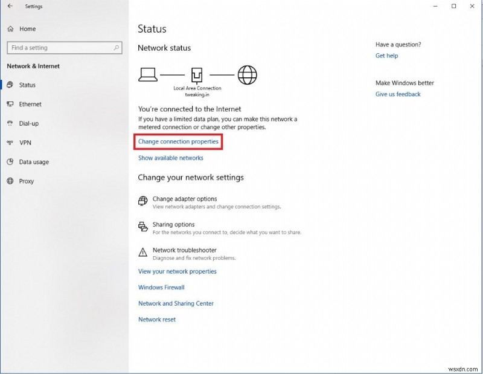Open Windows Firewall settings
This screenshot has width=483, height=374.
(161, 287)
